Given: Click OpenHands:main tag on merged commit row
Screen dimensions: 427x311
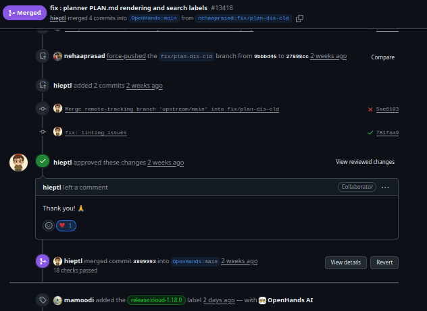Looking at the screenshot, I should tap(195, 262).
